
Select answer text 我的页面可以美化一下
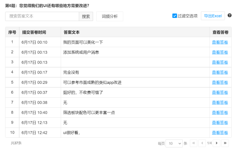[x=83, y=42]
